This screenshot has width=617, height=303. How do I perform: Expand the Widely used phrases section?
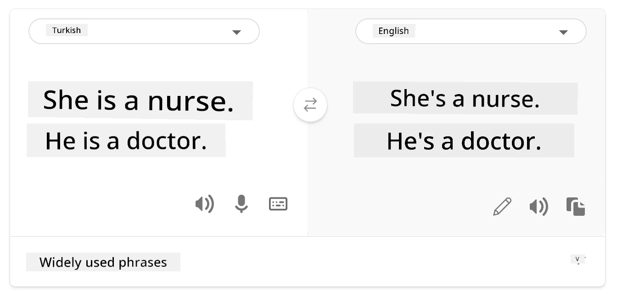[x=578, y=259]
